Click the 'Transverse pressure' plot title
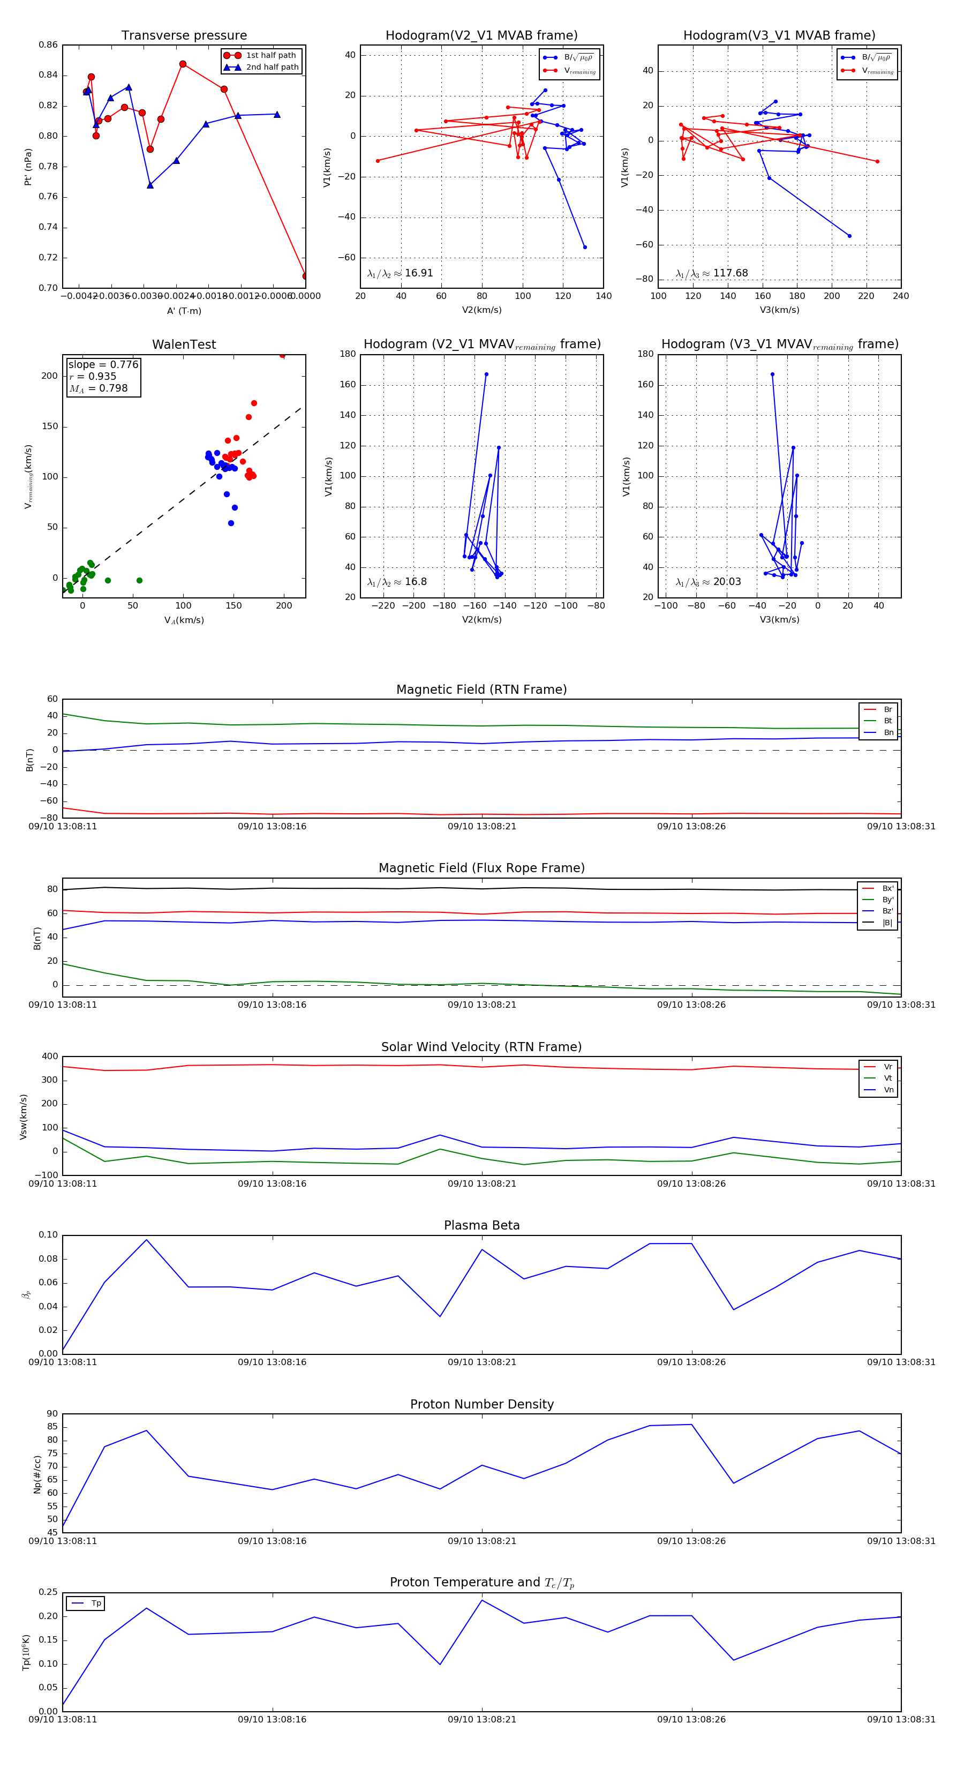The image size is (964, 1768). tap(184, 36)
